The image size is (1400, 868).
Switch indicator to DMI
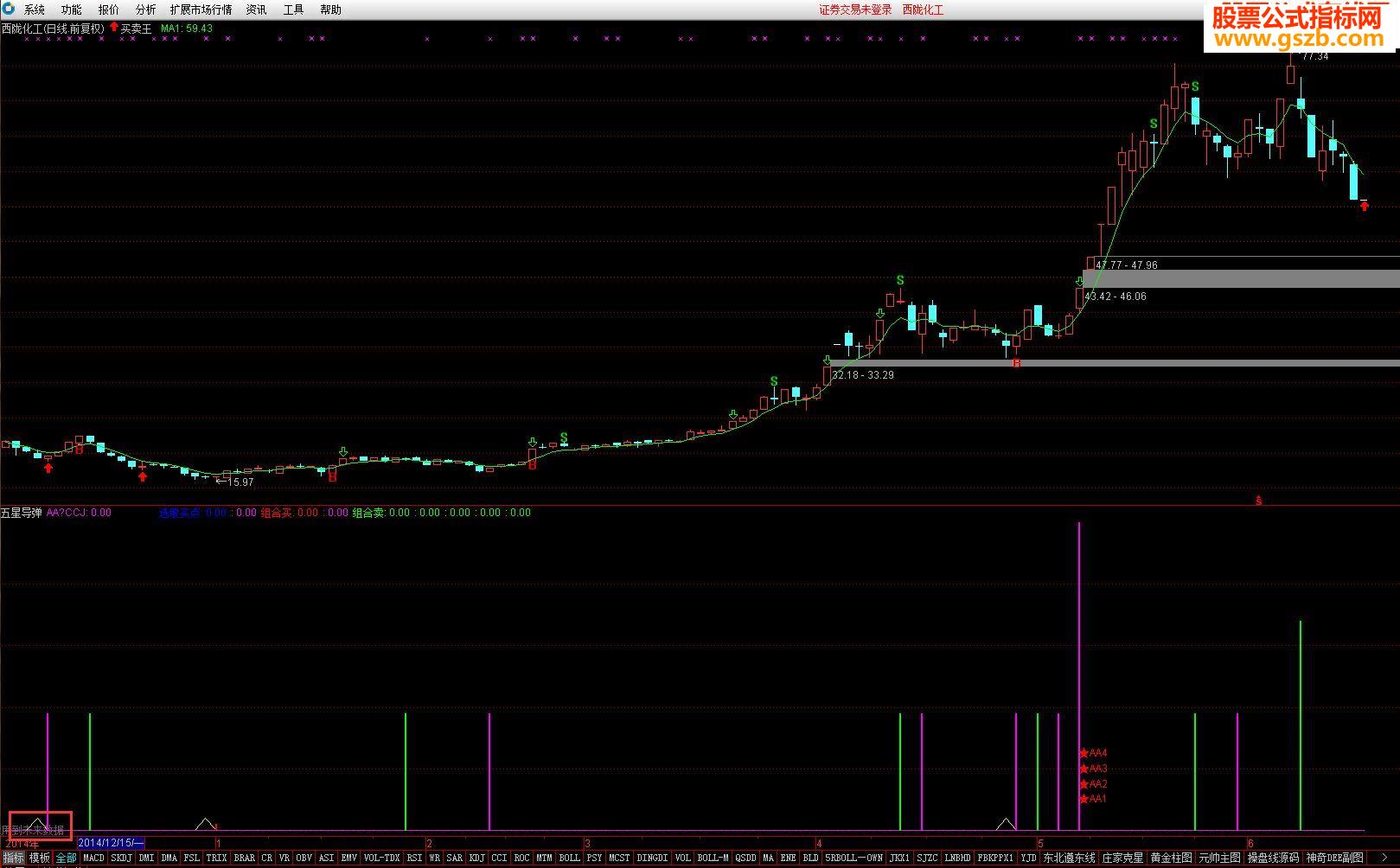(146, 858)
